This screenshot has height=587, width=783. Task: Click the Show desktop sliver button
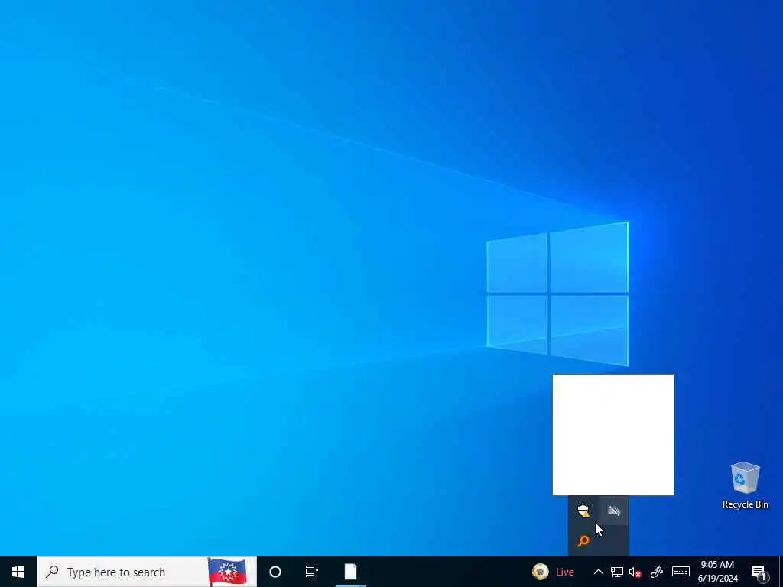[781, 572]
